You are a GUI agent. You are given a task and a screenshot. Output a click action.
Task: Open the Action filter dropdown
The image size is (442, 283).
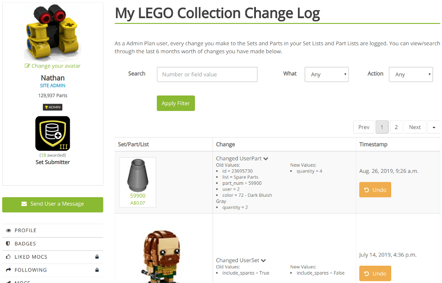(411, 74)
